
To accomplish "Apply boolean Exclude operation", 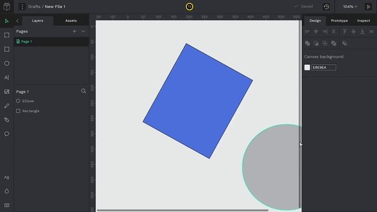I will [x=334, y=43].
